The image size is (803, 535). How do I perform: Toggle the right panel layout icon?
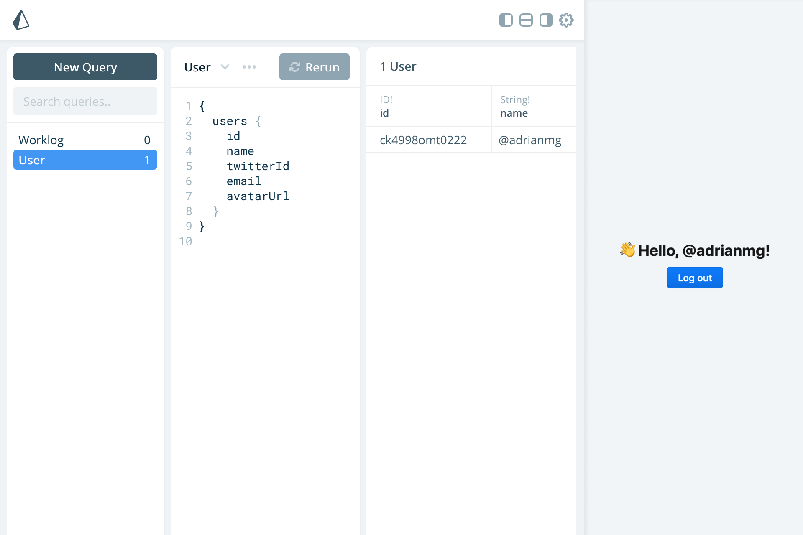tap(546, 20)
